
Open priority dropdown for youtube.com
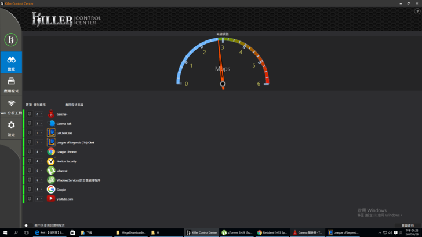[x=39, y=199]
